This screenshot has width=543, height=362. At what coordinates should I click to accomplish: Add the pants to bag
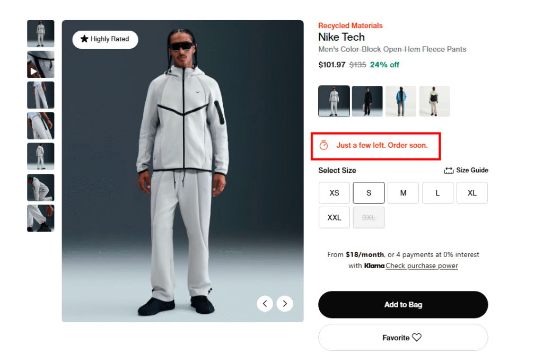click(403, 304)
